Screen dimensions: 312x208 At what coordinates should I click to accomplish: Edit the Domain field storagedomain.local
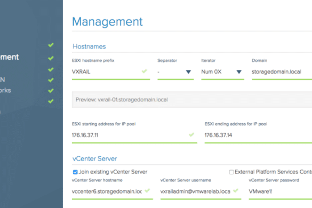click(x=282, y=72)
